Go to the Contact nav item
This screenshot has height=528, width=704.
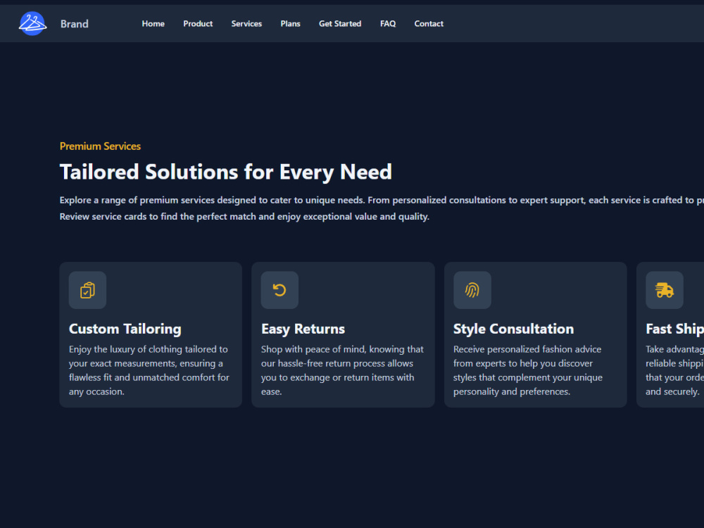click(429, 24)
